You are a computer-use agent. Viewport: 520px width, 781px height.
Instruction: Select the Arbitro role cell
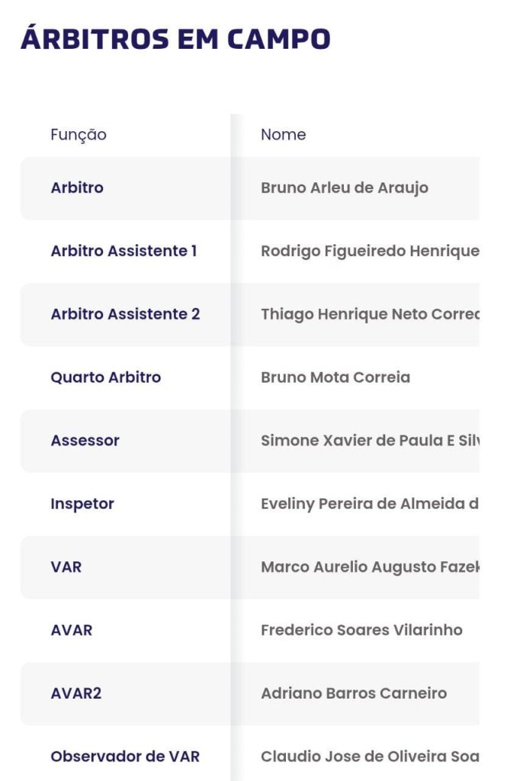coord(77,188)
